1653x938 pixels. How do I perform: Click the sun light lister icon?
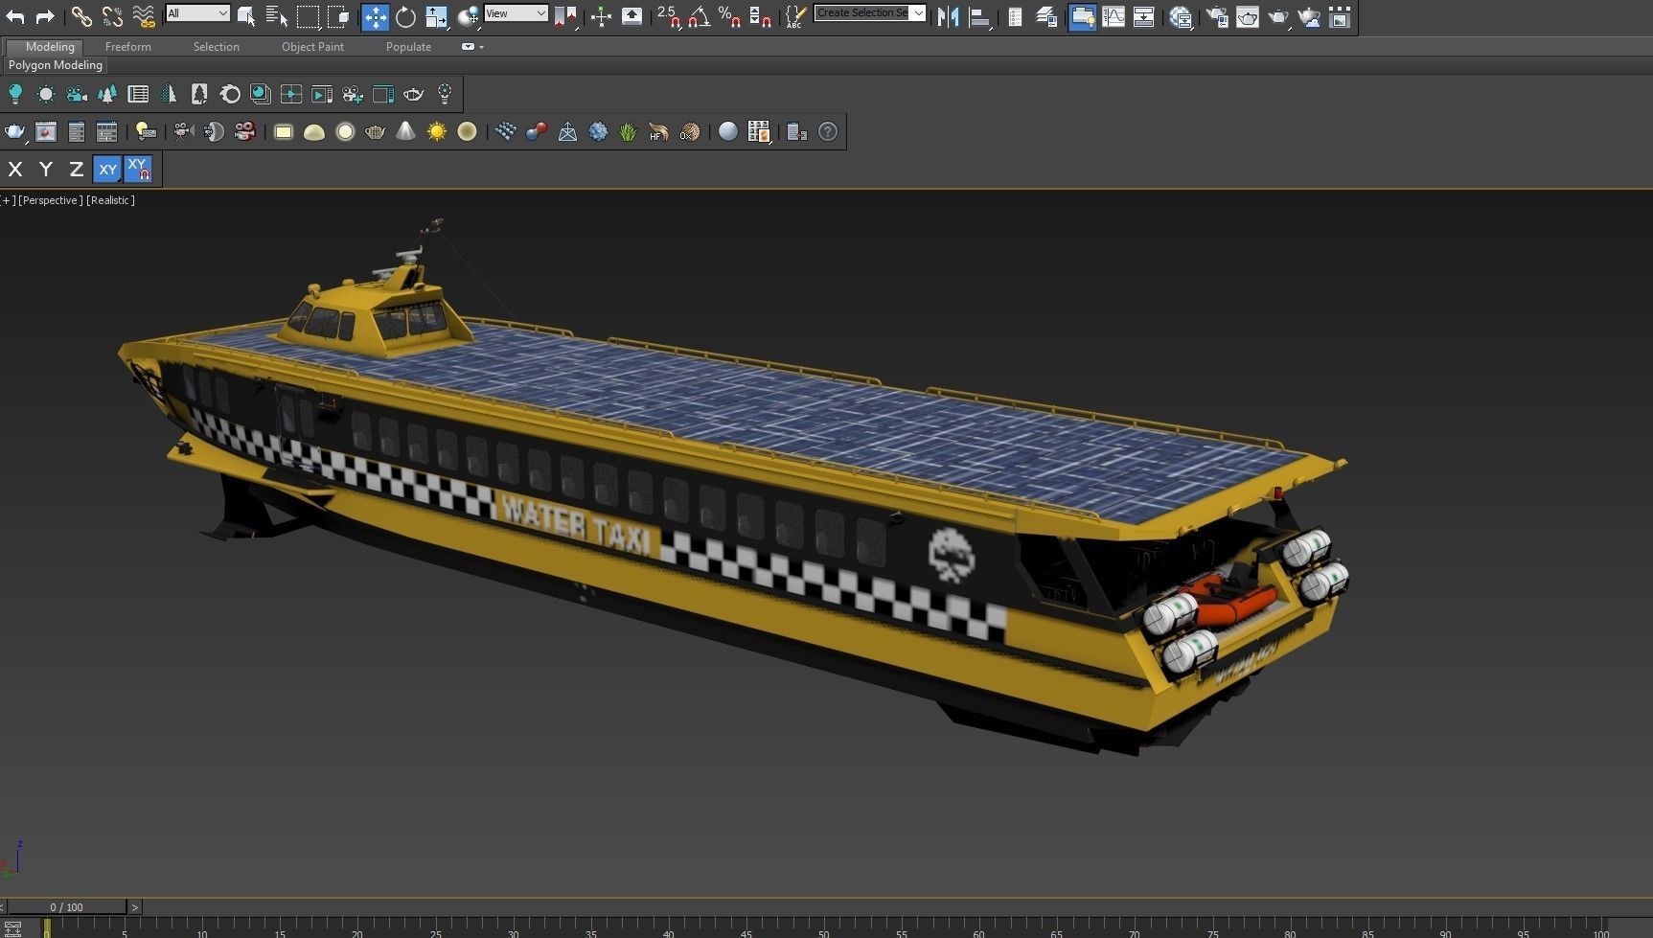click(46, 94)
